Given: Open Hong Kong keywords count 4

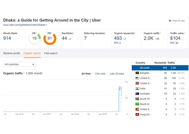Looking at the screenshot, I should [166, 114].
